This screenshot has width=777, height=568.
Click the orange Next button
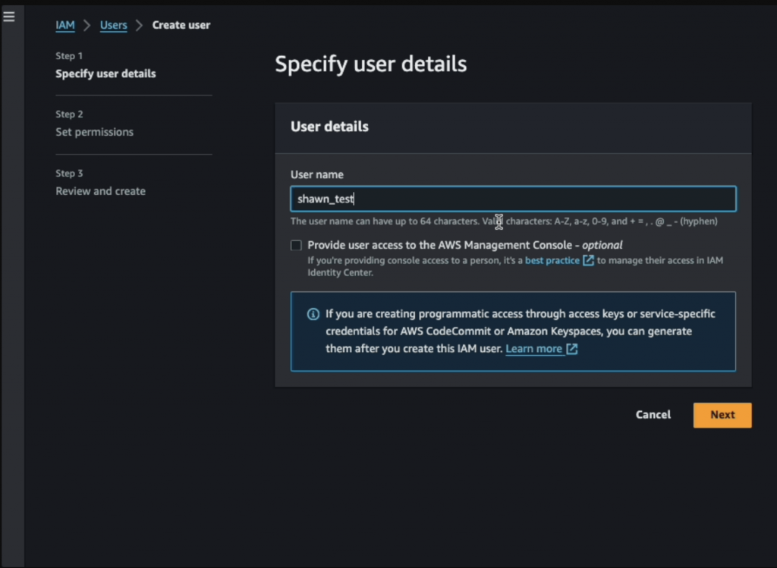pyautogui.click(x=722, y=415)
